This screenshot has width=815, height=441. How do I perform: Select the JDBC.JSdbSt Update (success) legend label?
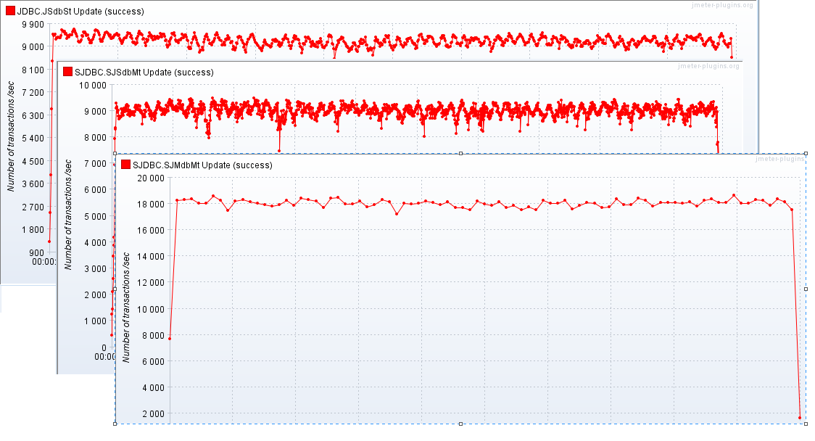tap(80, 12)
